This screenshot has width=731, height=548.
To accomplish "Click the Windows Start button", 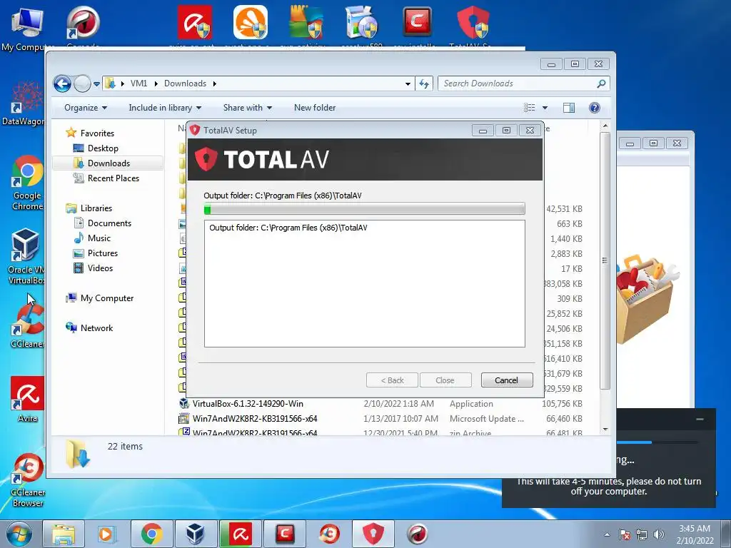I will click(x=19, y=534).
